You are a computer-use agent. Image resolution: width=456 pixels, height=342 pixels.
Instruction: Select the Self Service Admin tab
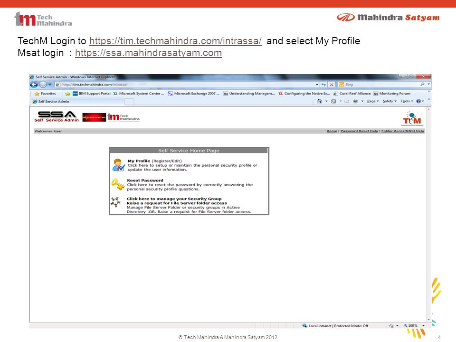click(x=78, y=102)
